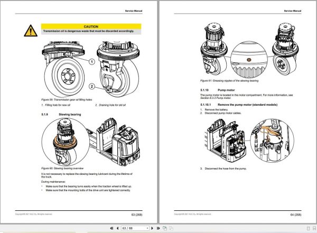The width and height of the screenshot is (317, 233).
Task: Click page number 64 (268) footer
Action: click(296, 215)
